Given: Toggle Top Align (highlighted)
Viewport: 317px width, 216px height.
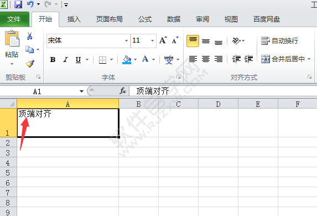Looking at the screenshot, I should click(193, 41).
